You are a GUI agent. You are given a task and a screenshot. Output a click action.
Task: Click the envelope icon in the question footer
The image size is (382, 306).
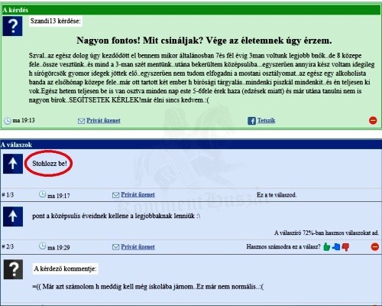pyautogui.click(x=81, y=121)
